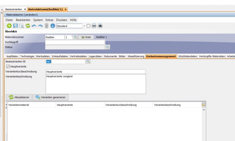Click the green add new record icon
This screenshot has height=141, width=235.
pos(9,26)
